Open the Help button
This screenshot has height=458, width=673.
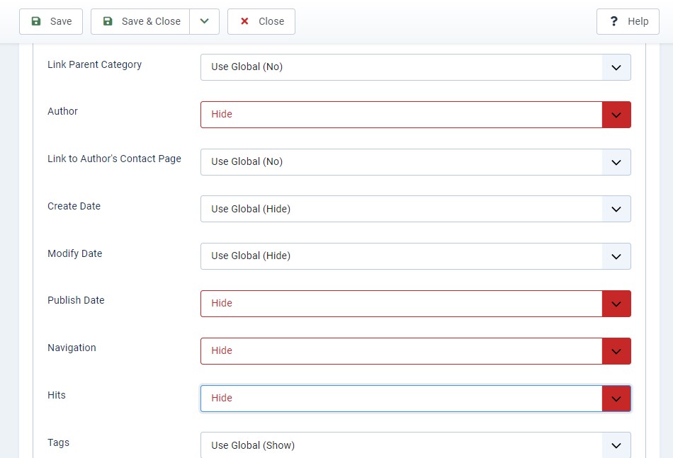(628, 21)
